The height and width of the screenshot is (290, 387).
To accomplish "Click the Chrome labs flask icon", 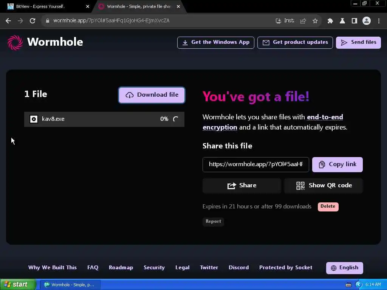I will click(342, 21).
